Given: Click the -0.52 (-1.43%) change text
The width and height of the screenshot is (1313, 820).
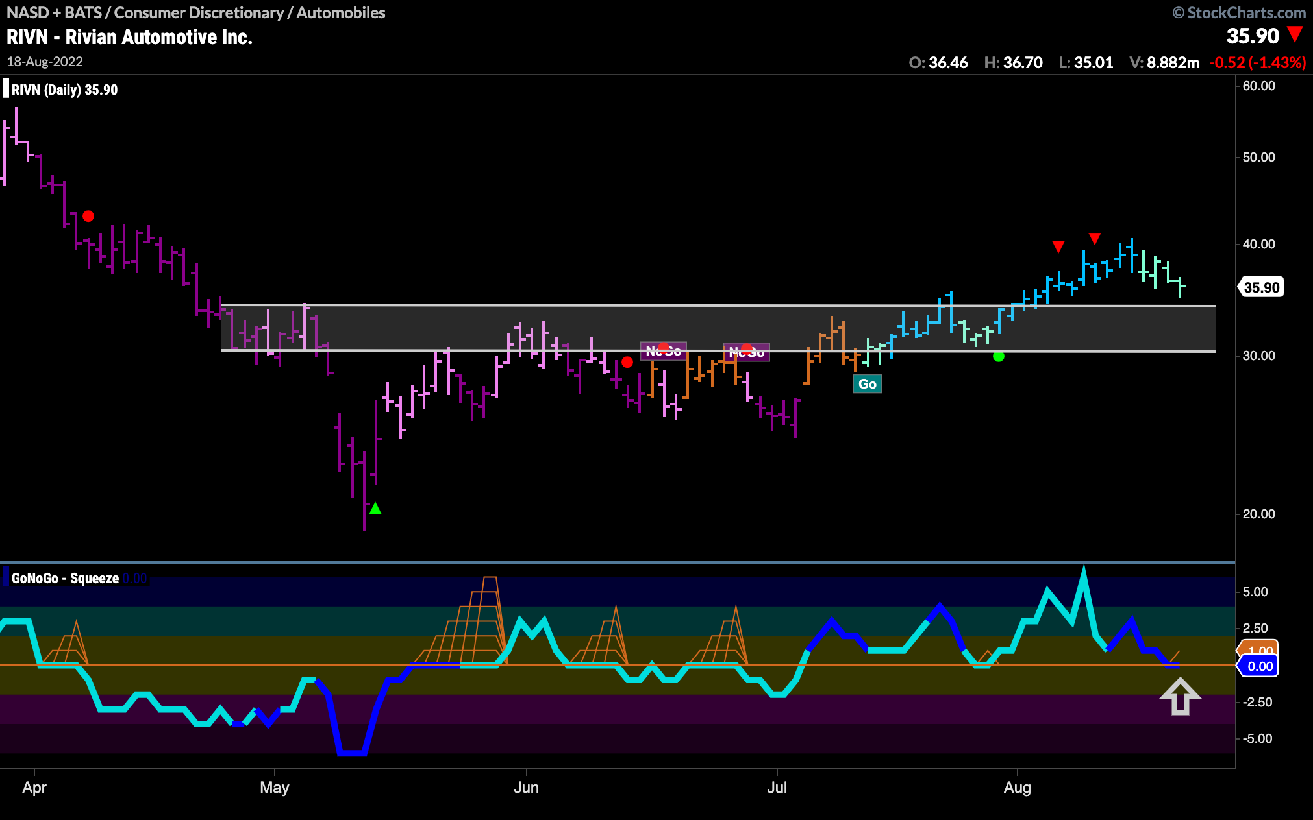Looking at the screenshot, I should pyautogui.click(x=1257, y=62).
